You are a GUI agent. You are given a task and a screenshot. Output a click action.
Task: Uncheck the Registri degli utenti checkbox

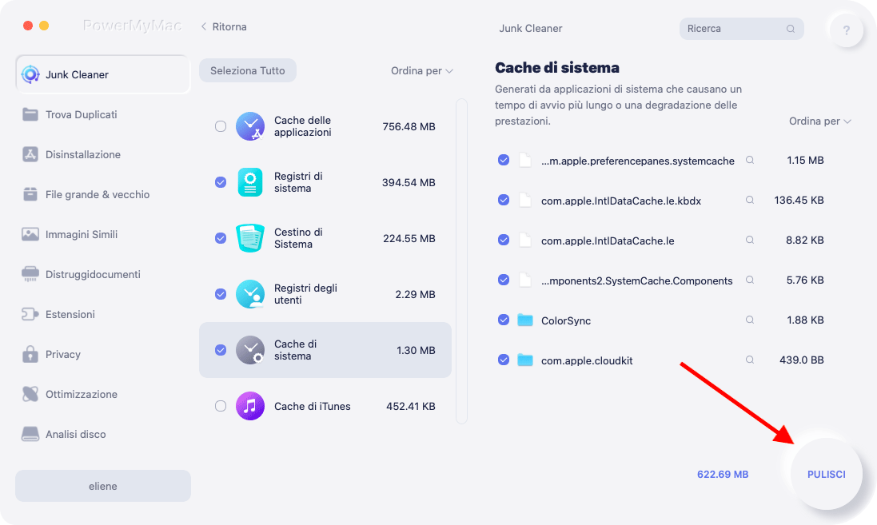tap(221, 294)
